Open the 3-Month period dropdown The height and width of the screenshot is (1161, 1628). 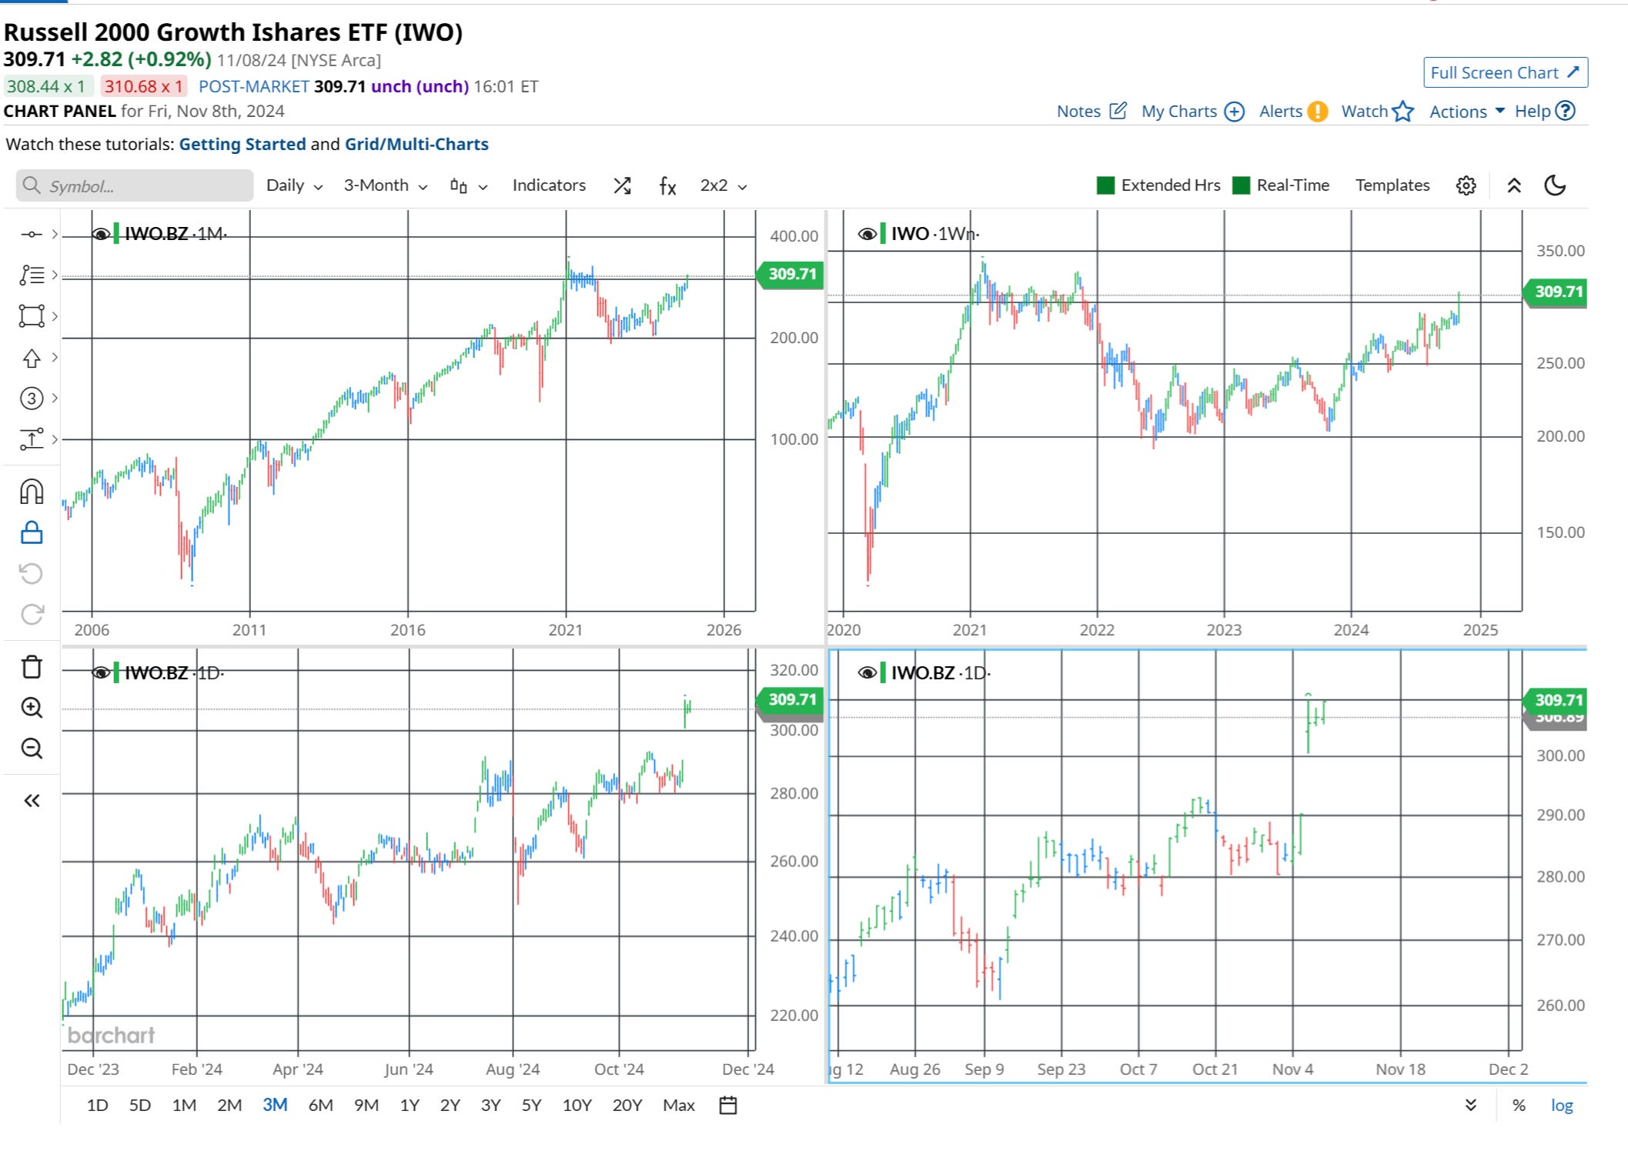point(385,185)
